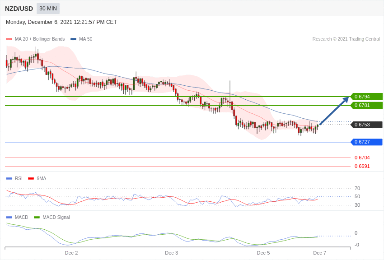Click the Monday, December 6, 2021 timestamp
The width and height of the screenshot is (384, 260).
coord(61,22)
